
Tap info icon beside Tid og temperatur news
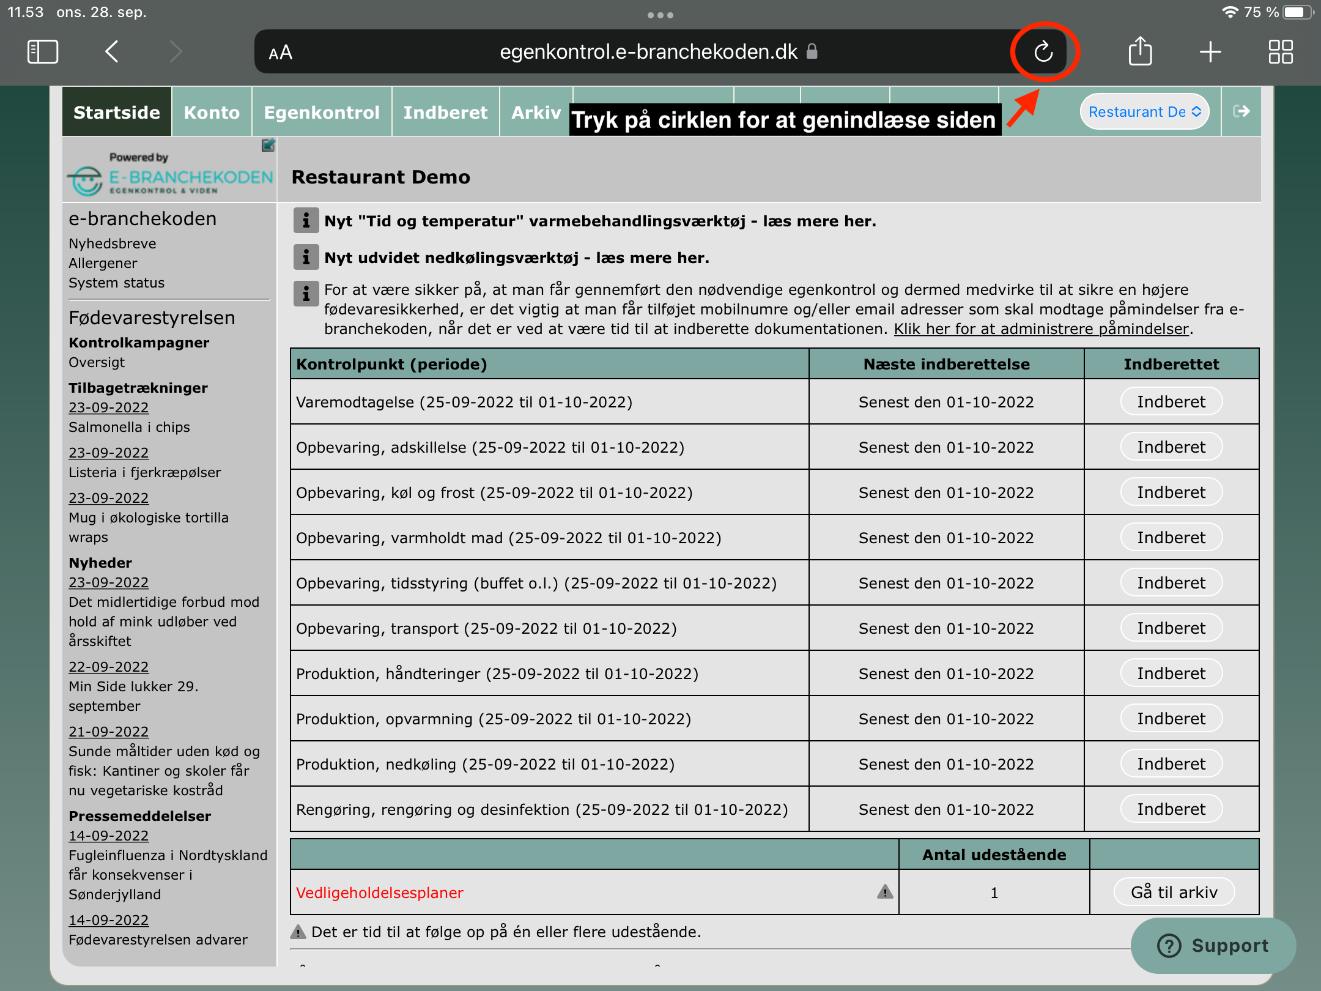tap(306, 220)
